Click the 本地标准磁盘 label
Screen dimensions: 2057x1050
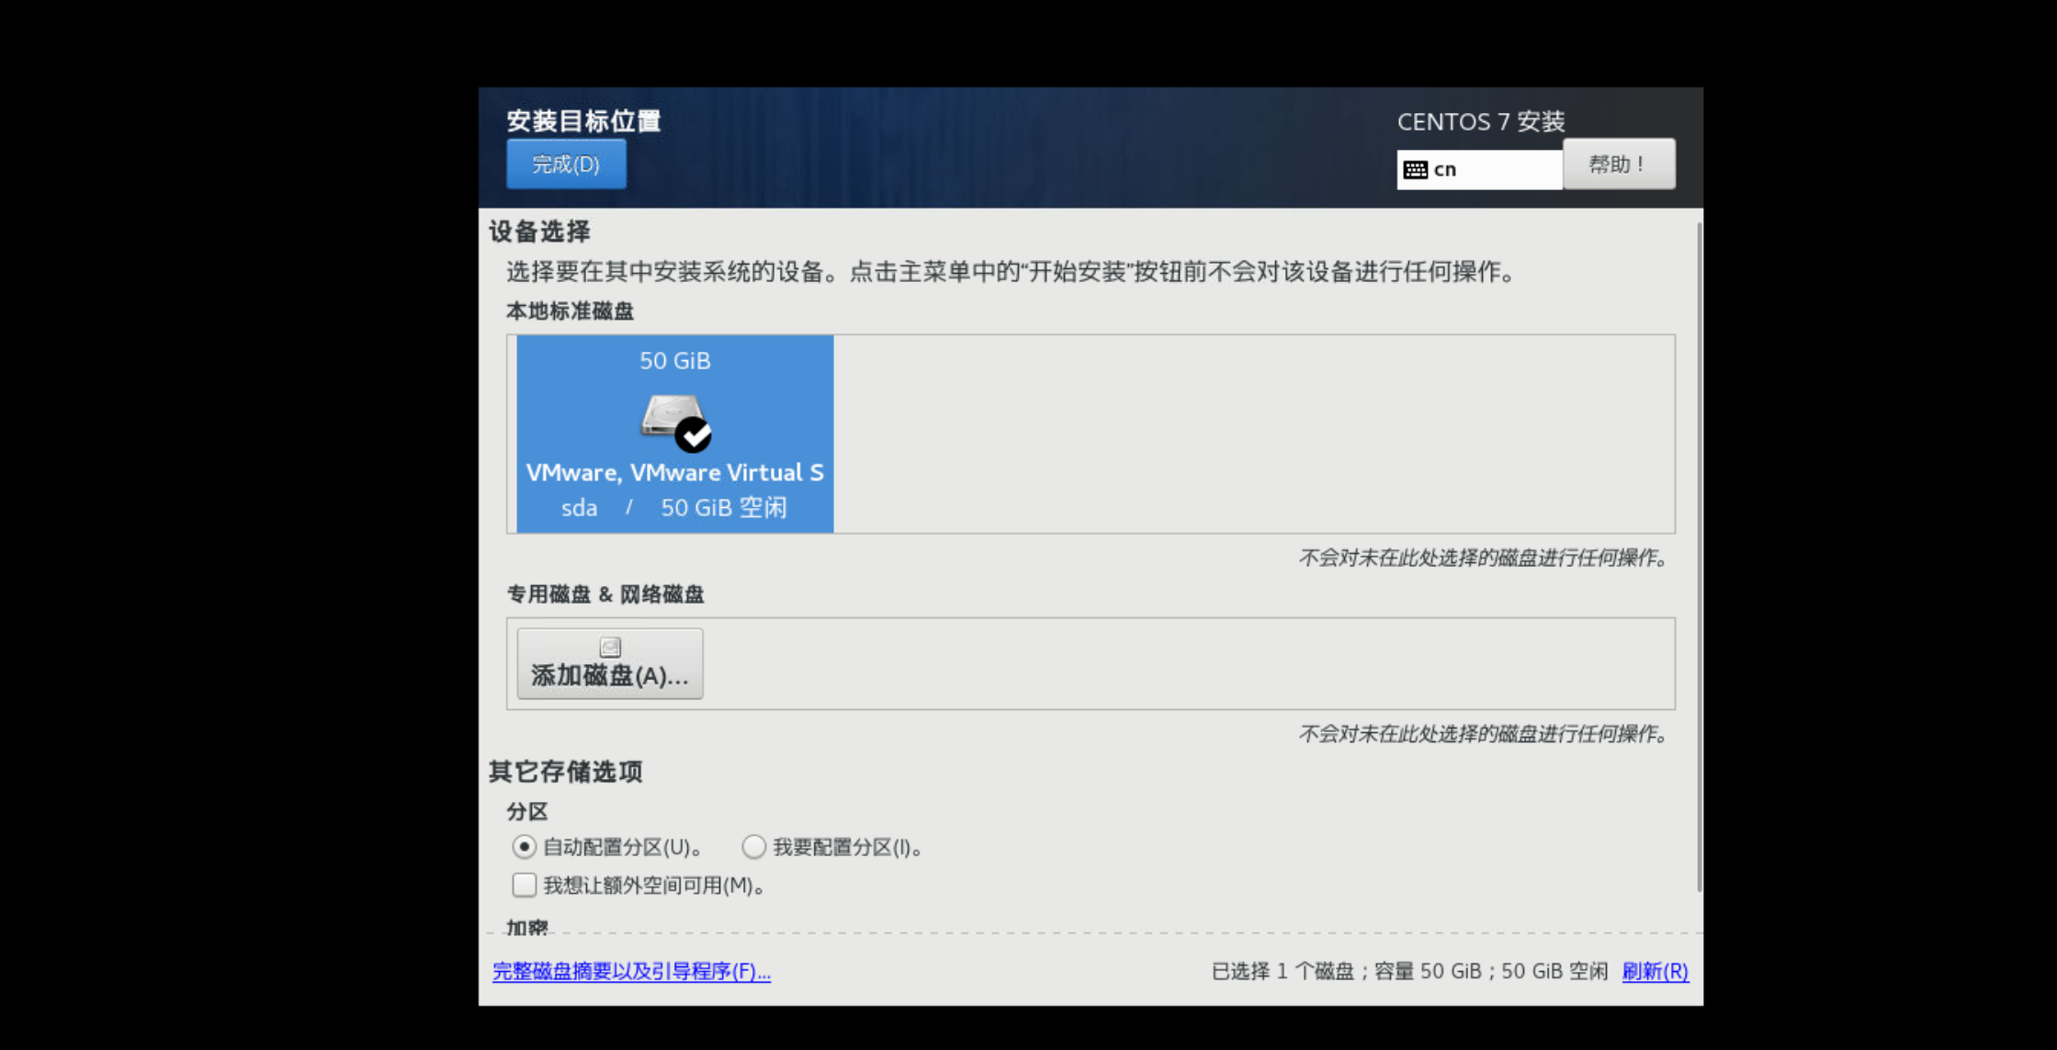pyautogui.click(x=571, y=311)
